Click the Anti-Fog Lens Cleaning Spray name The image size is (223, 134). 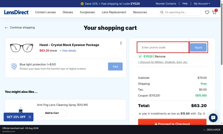(x=62, y=105)
